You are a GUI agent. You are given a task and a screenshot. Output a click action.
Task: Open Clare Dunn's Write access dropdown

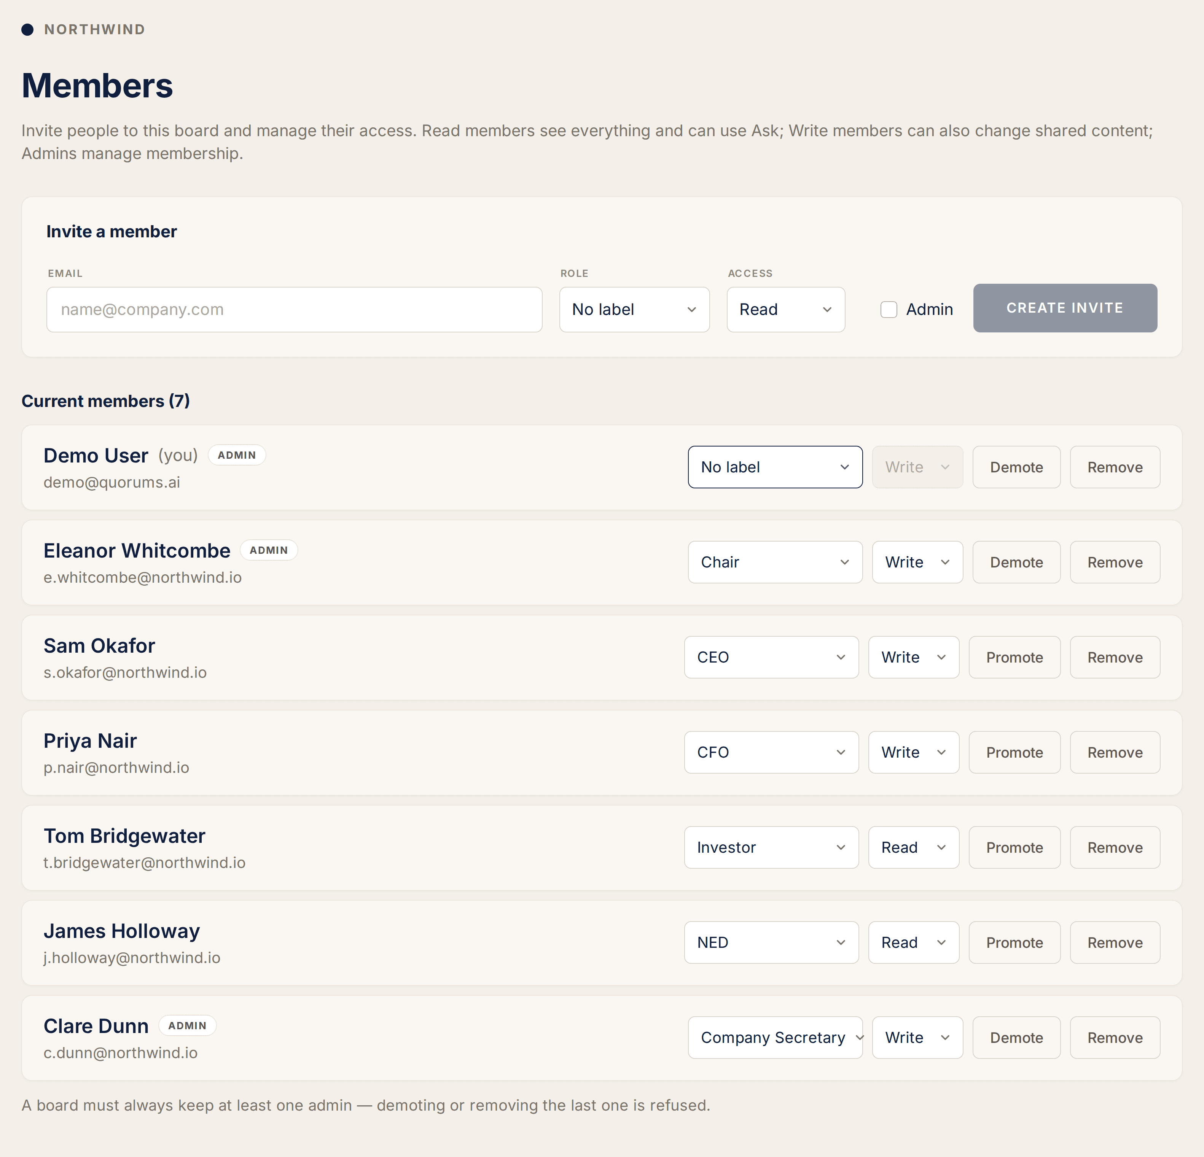pyautogui.click(x=917, y=1038)
